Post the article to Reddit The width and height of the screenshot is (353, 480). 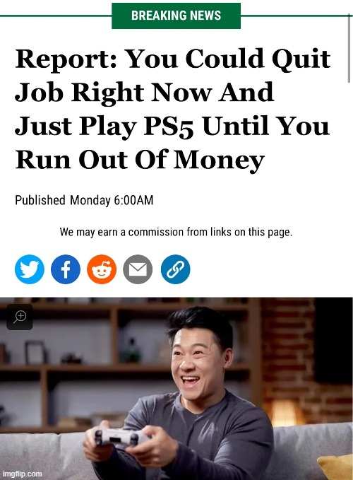tap(102, 269)
